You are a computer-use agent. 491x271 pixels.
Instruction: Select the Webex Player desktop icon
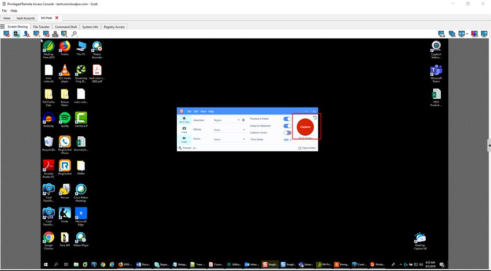pyautogui.click(x=81, y=239)
